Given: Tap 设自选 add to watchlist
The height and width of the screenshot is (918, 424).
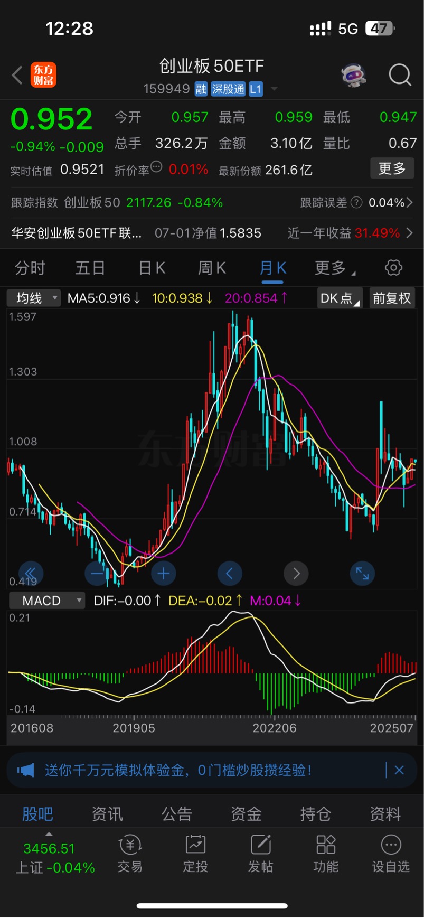Looking at the screenshot, I should [391, 854].
